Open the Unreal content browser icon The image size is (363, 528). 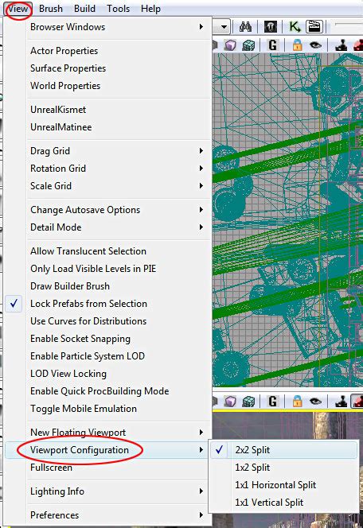click(x=271, y=27)
